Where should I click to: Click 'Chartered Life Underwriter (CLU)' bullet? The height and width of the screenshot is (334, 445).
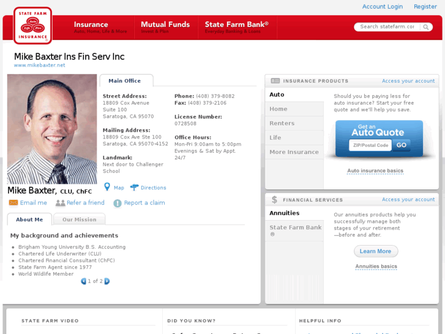point(60,254)
